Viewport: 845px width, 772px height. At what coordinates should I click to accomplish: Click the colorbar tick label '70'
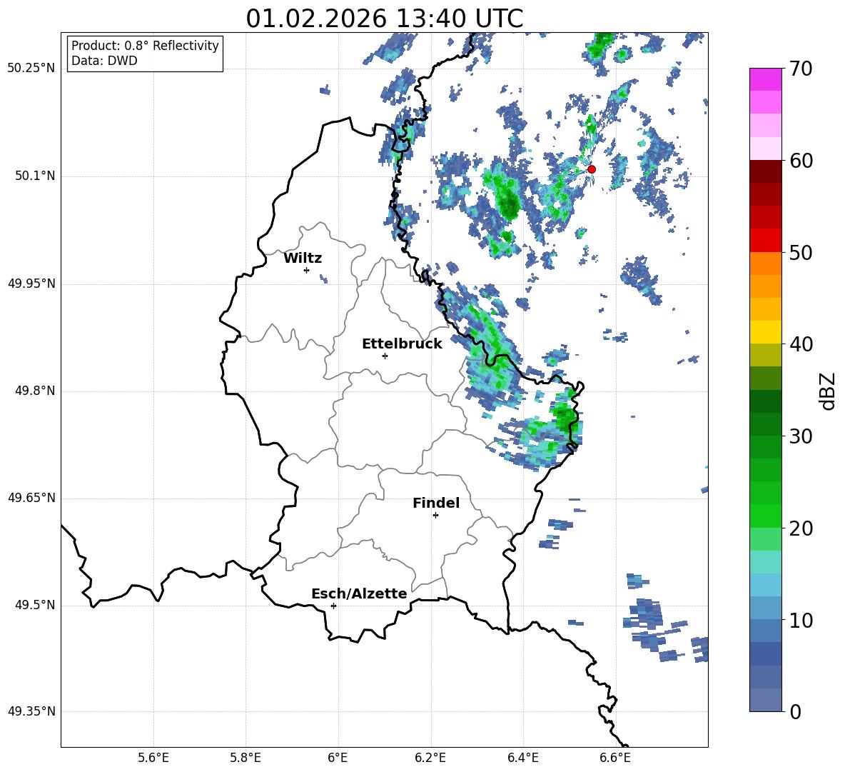click(x=801, y=69)
